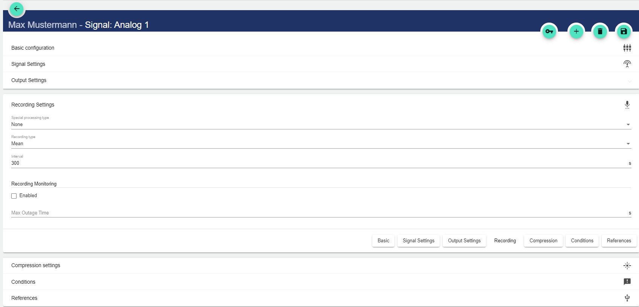Image resolution: width=639 pixels, height=307 pixels.
Task: Enable Recording Monitoring checkbox
Action: click(x=14, y=196)
